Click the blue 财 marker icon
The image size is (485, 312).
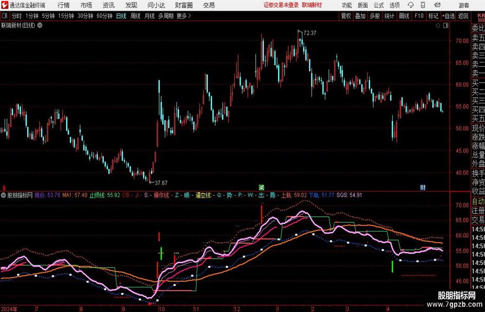point(423,187)
